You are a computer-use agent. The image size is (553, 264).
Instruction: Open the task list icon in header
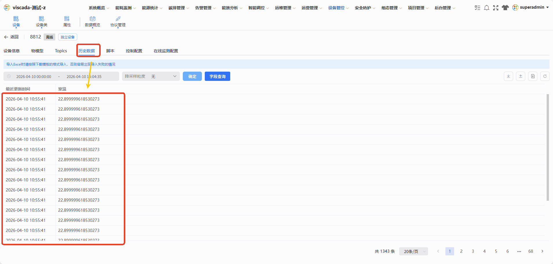(x=477, y=8)
